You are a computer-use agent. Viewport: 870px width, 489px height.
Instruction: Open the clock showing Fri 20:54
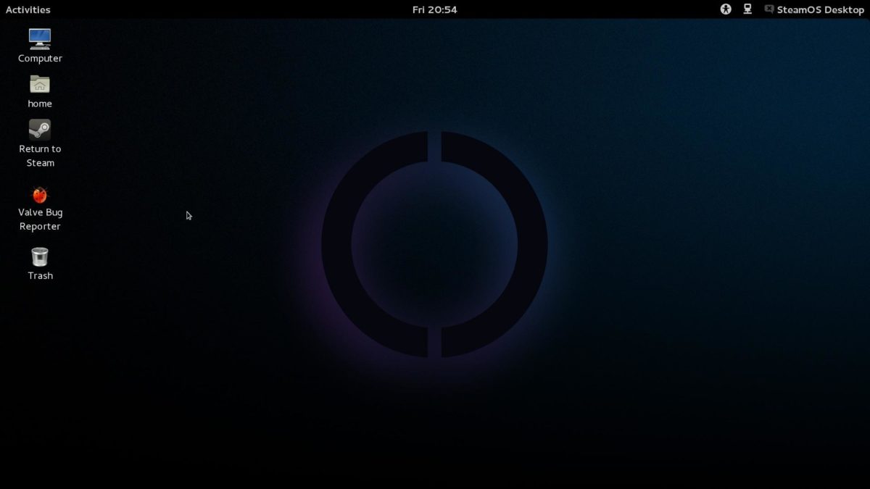(x=435, y=9)
